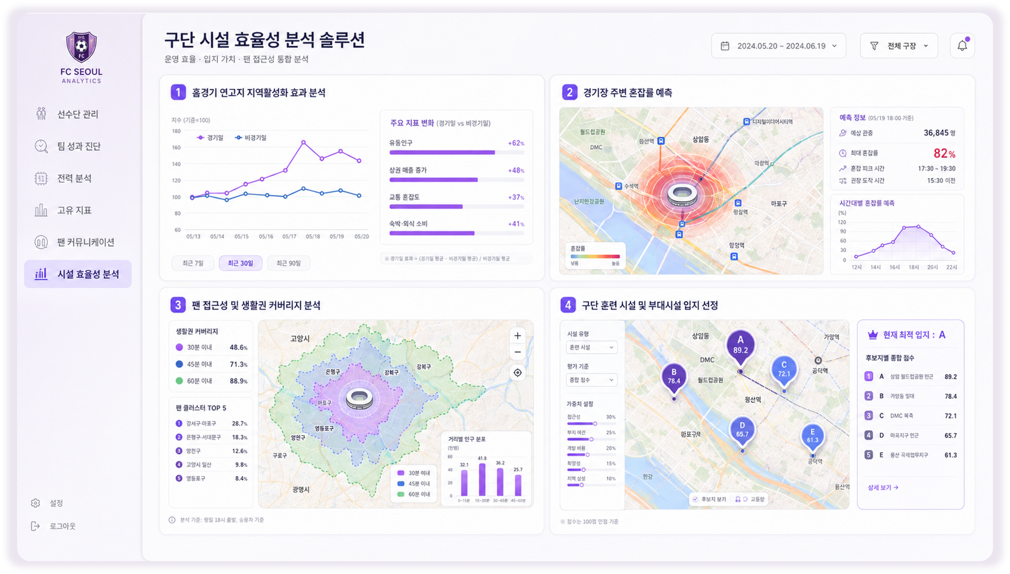Open the date range dropdown

778,46
